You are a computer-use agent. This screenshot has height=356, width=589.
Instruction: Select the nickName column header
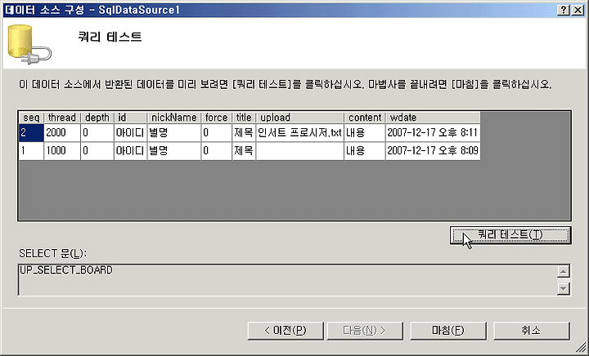click(x=174, y=118)
